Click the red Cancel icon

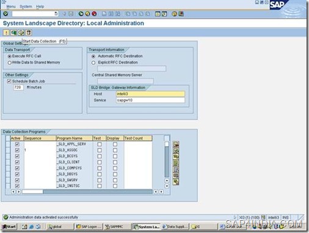tap(94, 14)
